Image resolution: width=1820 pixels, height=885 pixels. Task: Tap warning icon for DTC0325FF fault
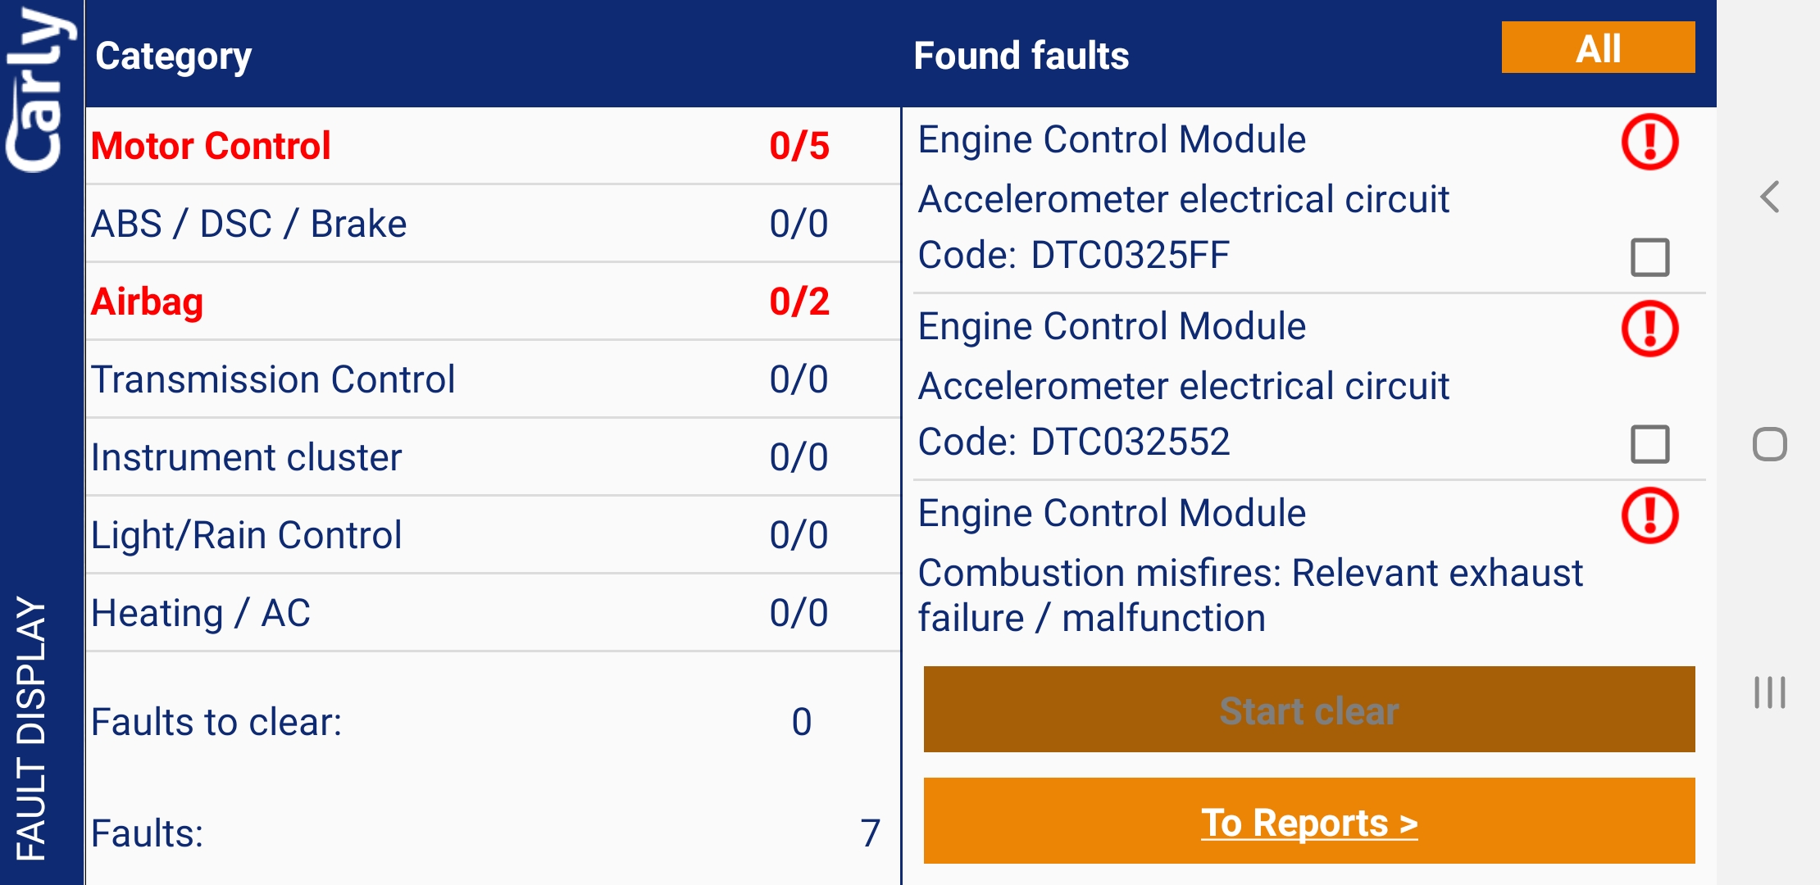click(x=1649, y=143)
